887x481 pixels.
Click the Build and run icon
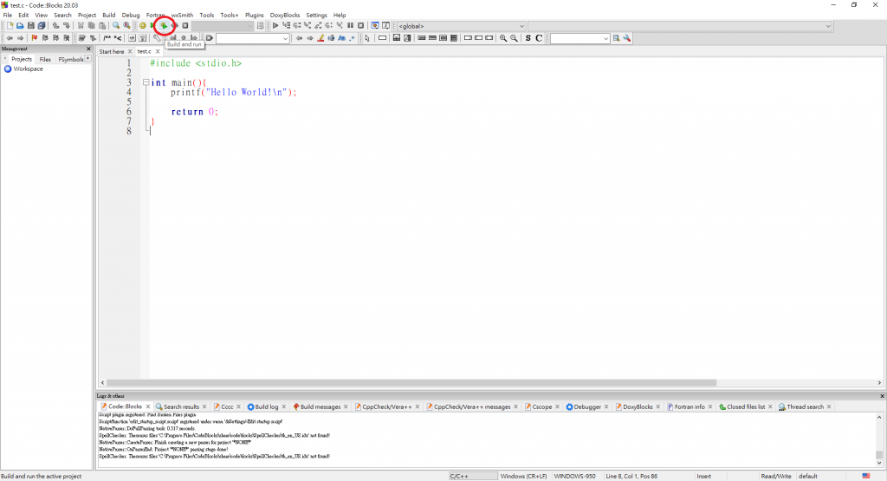pyautogui.click(x=164, y=26)
